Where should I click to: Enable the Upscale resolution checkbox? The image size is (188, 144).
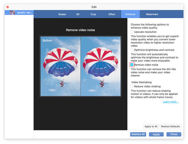[132, 32]
